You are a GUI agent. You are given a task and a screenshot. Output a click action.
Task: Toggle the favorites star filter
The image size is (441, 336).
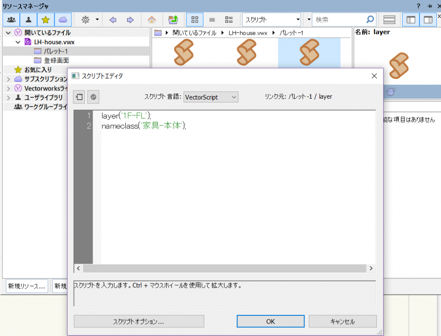pos(45,19)
